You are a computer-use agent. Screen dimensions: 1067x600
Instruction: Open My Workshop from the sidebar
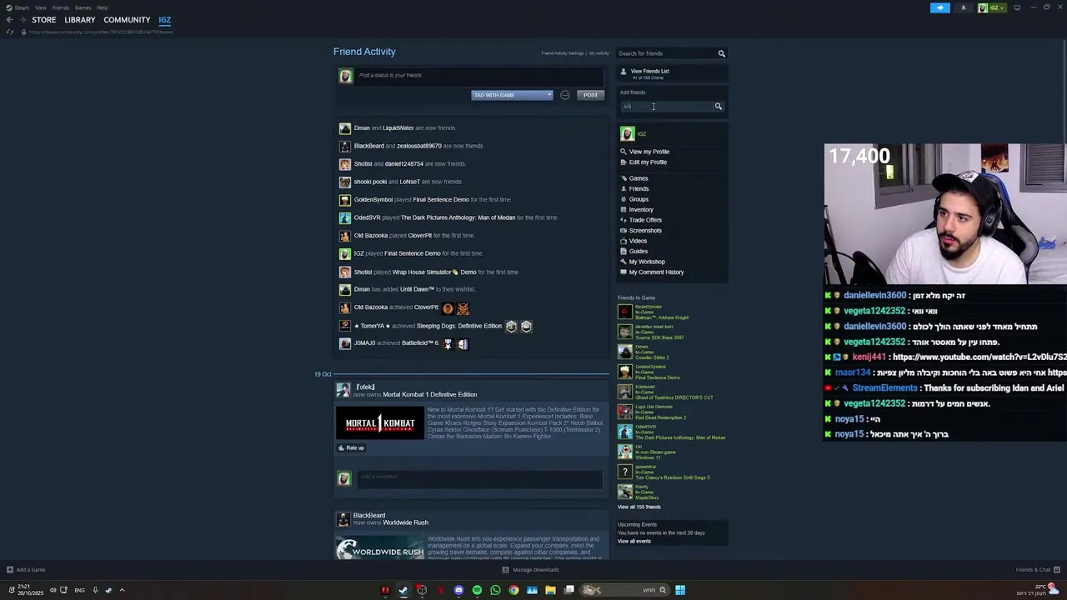tap(647, 262)
